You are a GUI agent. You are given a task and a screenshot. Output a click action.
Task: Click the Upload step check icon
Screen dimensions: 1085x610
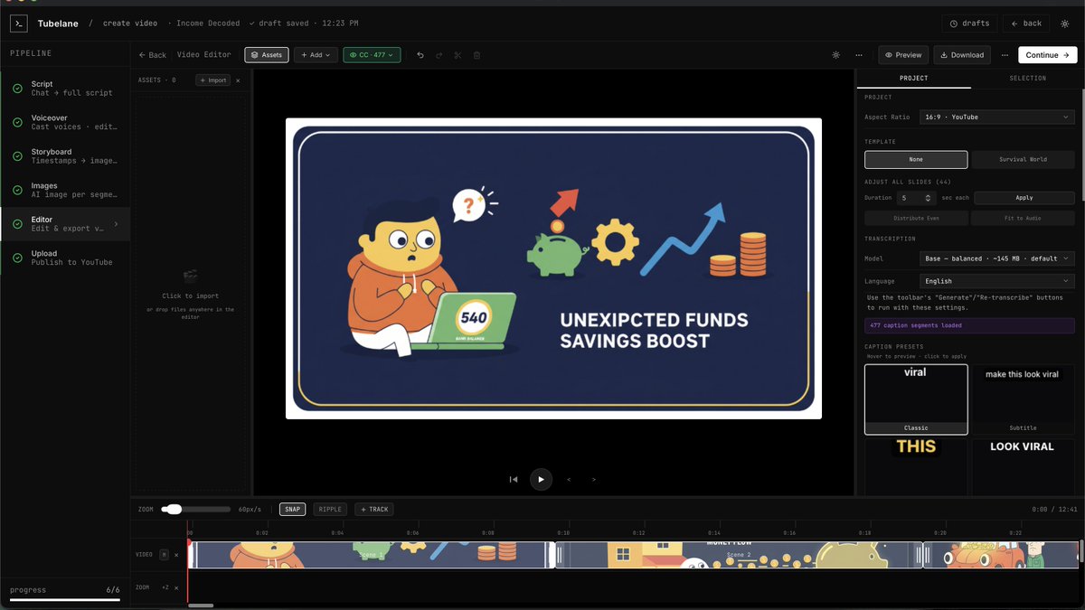[x=17, y=258]
